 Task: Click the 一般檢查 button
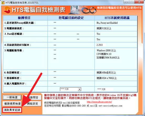(12, 97)
